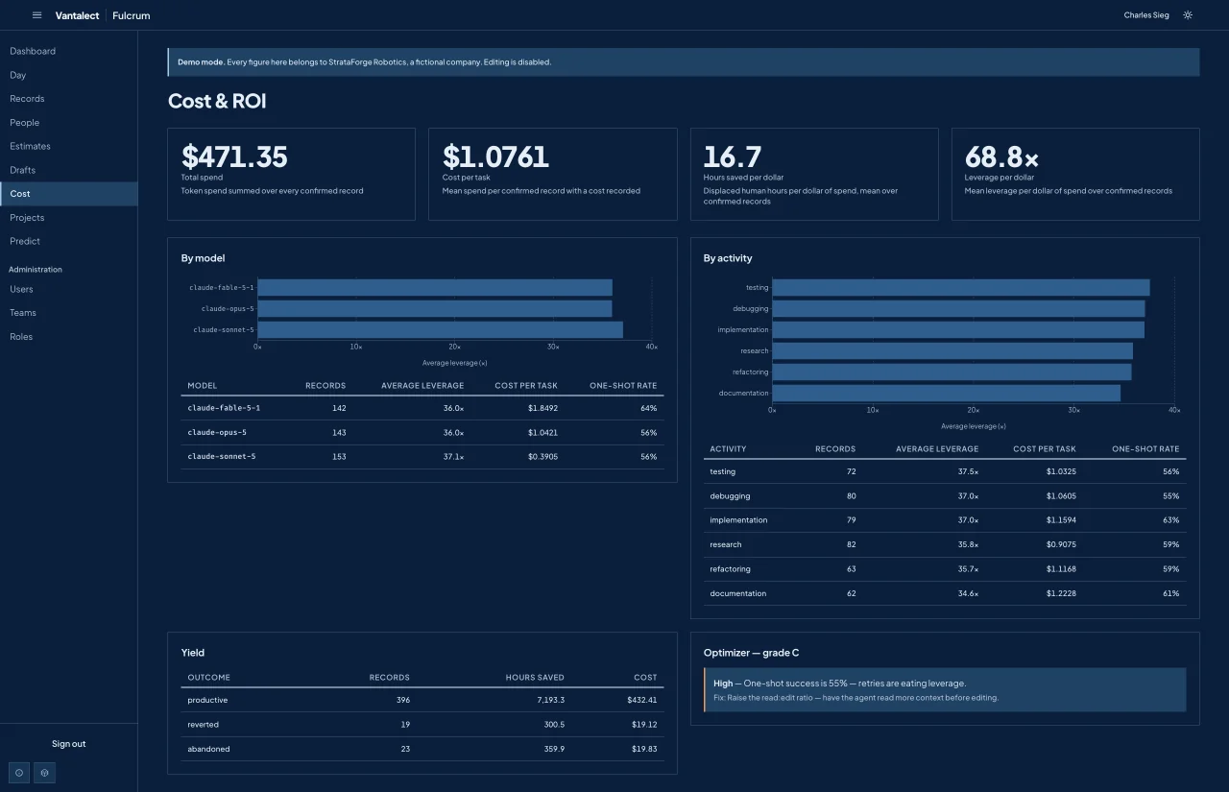Click the 64% one-shot rate cell
The height and width of the screenshot is (792, 1229).
pyautogui.click(x=649, y=408)
